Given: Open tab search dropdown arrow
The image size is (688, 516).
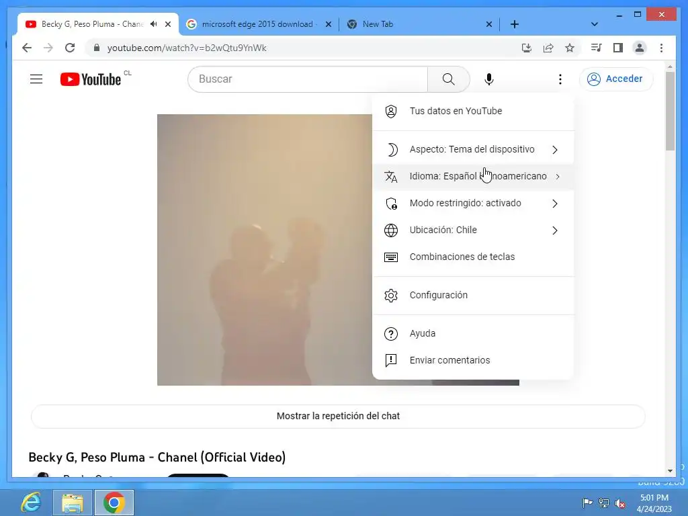Looking at the screenshot, I should coord(594,24).
